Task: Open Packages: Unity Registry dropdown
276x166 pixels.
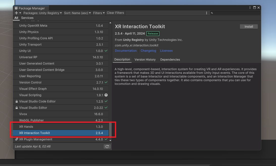Action: click(43, 13)
